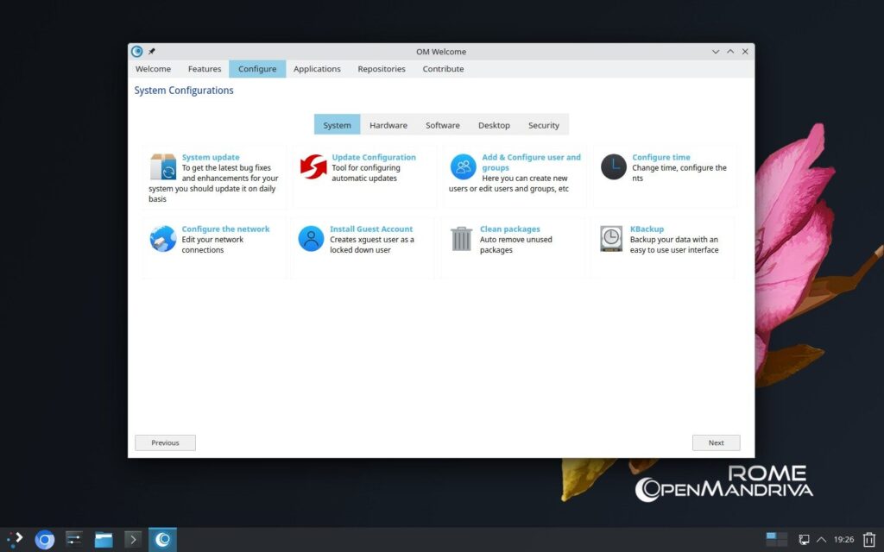884x552 pixels.
Task: Click the OM Welcome title bar logo
Action: pyautogui.click(x=137, y=51)
